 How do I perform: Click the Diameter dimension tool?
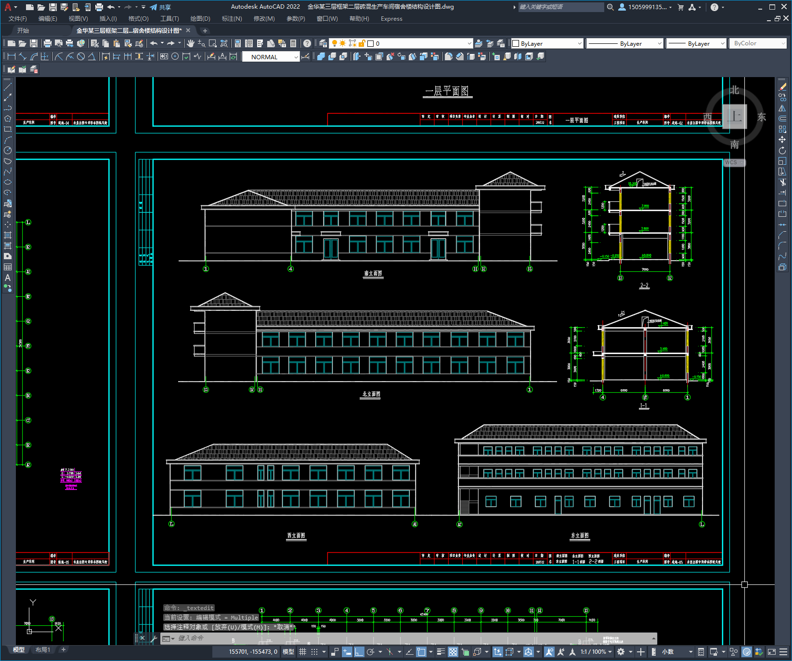pyautogui.click(x=81, y=56)
